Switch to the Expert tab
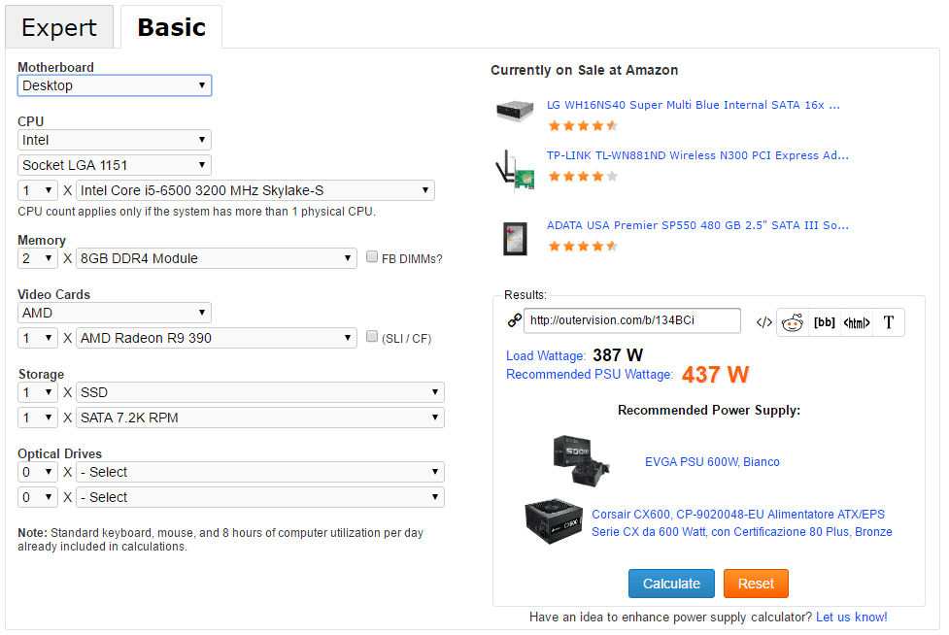Image resolution: width=949 pixels, height=635 pixels. (x=59, y=27)
